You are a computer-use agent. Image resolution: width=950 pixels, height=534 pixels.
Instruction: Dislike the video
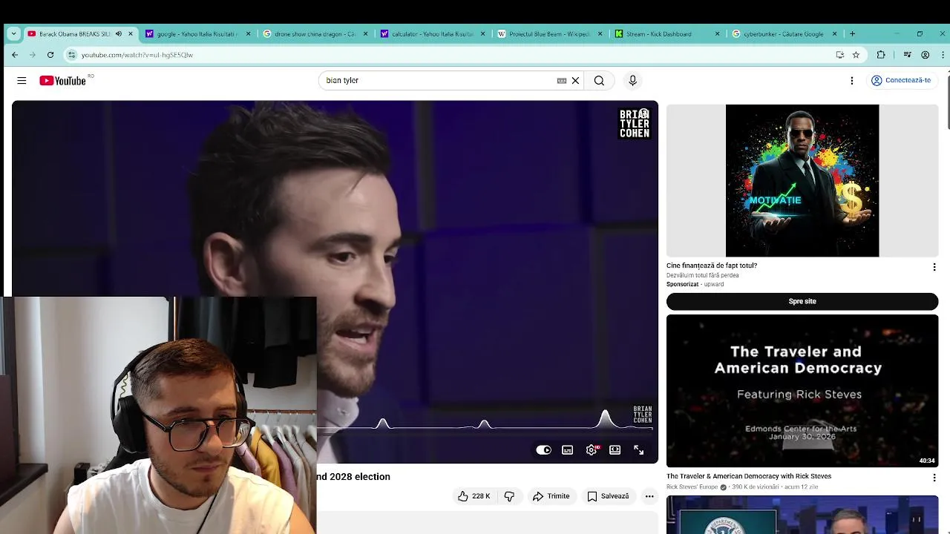click(x=509, y=496)
